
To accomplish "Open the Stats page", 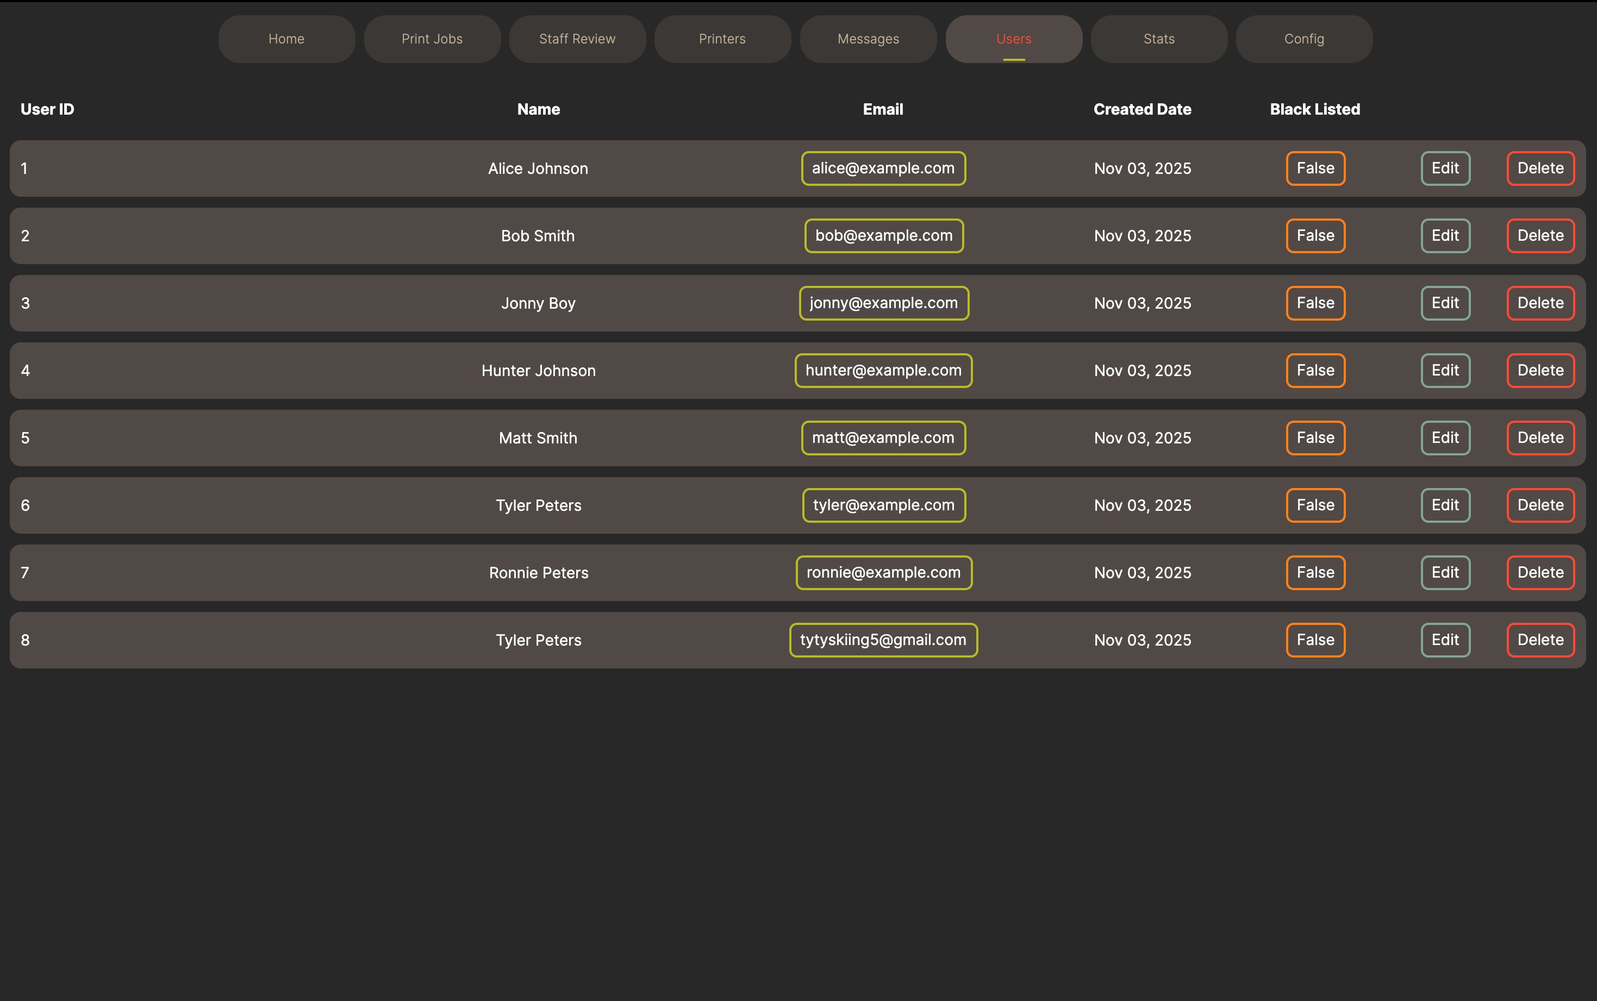I will (x=1158, y=39).
